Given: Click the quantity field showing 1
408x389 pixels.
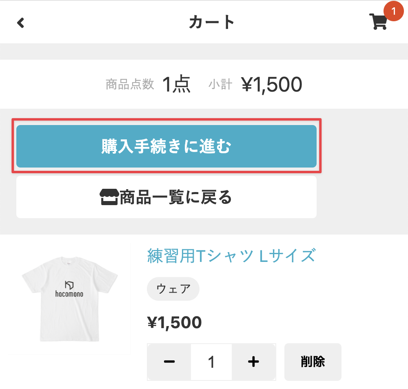Looking at the screenshot, I should click(x=211, y=362).
